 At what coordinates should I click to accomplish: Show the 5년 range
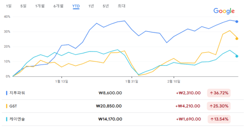(106, 6)
